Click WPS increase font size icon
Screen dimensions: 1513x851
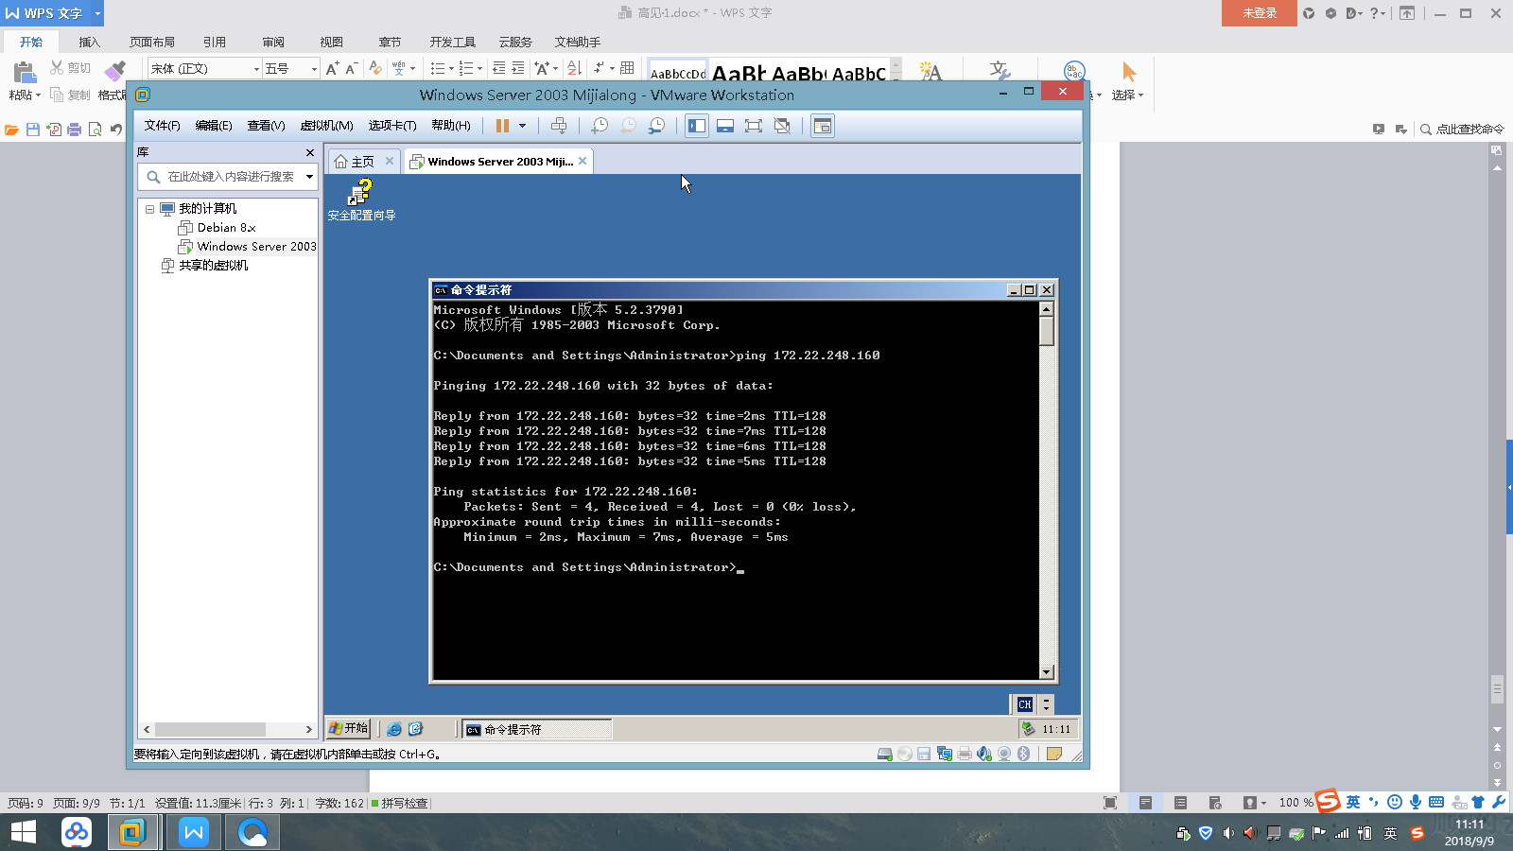(332, 68)
